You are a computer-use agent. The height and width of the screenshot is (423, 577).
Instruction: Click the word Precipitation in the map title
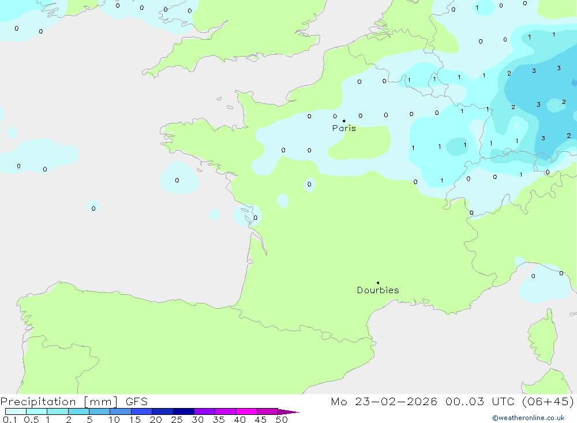point(38,402)
